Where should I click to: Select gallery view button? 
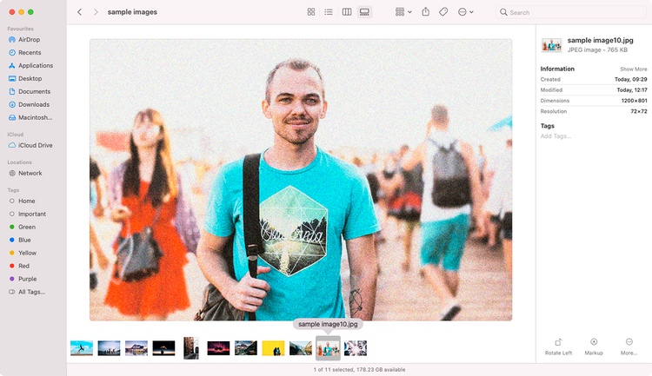pos(364,12)
